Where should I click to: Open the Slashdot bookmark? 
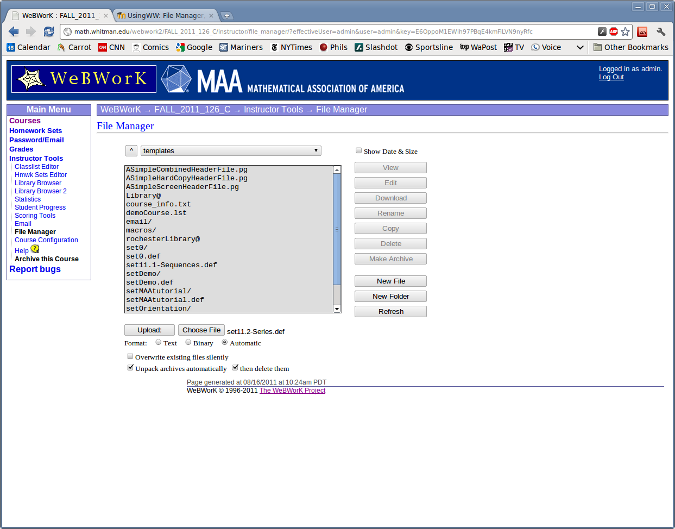376,47
